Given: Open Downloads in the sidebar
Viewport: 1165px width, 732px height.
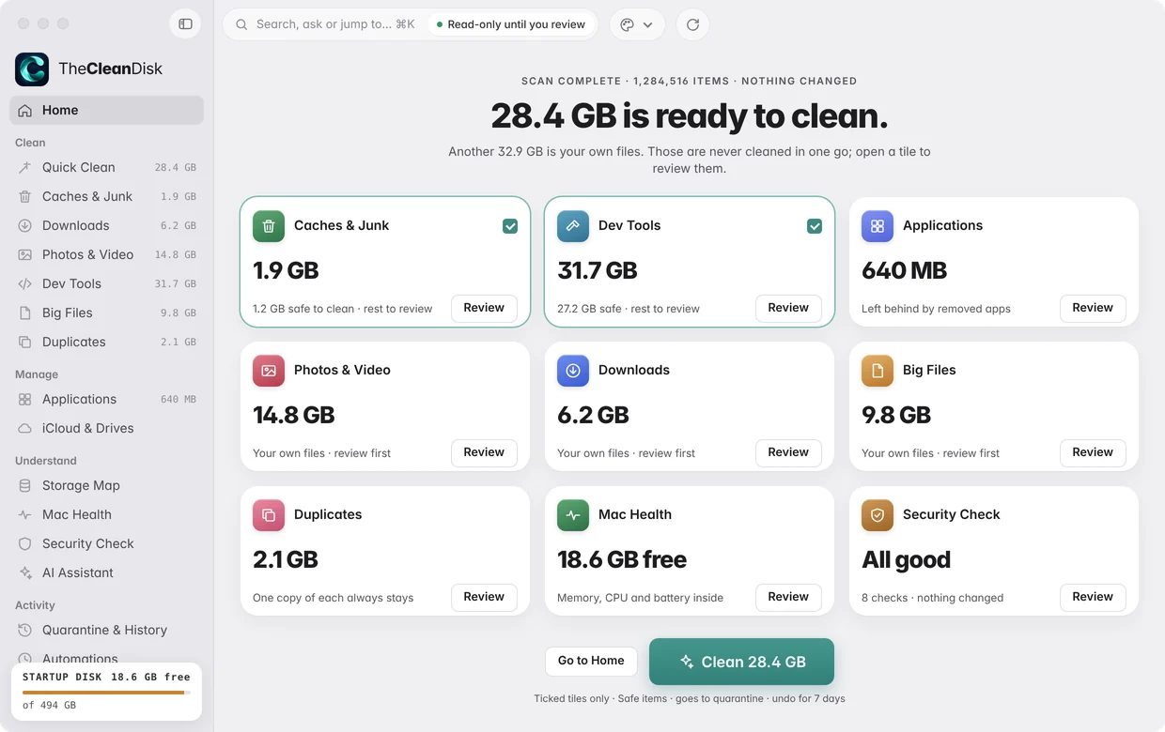Looking at the screenshot, I should pos(106,225).
